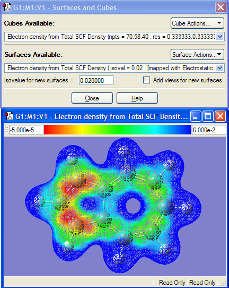Expand the Surfaces Available combo box arrow
Screen dimensions: 229x288
(219, 68)
